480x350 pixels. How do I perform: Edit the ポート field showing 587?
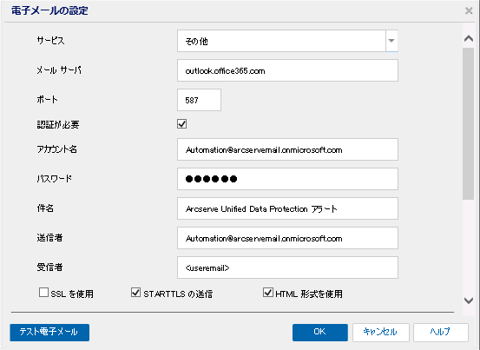tap(199, 100)
